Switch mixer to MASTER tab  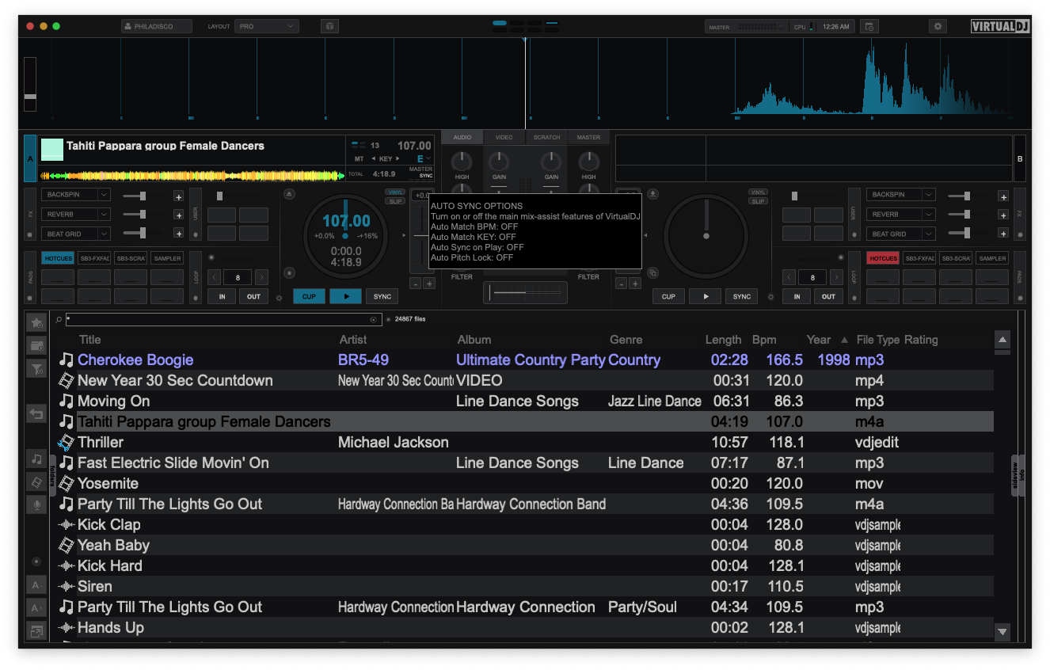[x=588, y=138]
